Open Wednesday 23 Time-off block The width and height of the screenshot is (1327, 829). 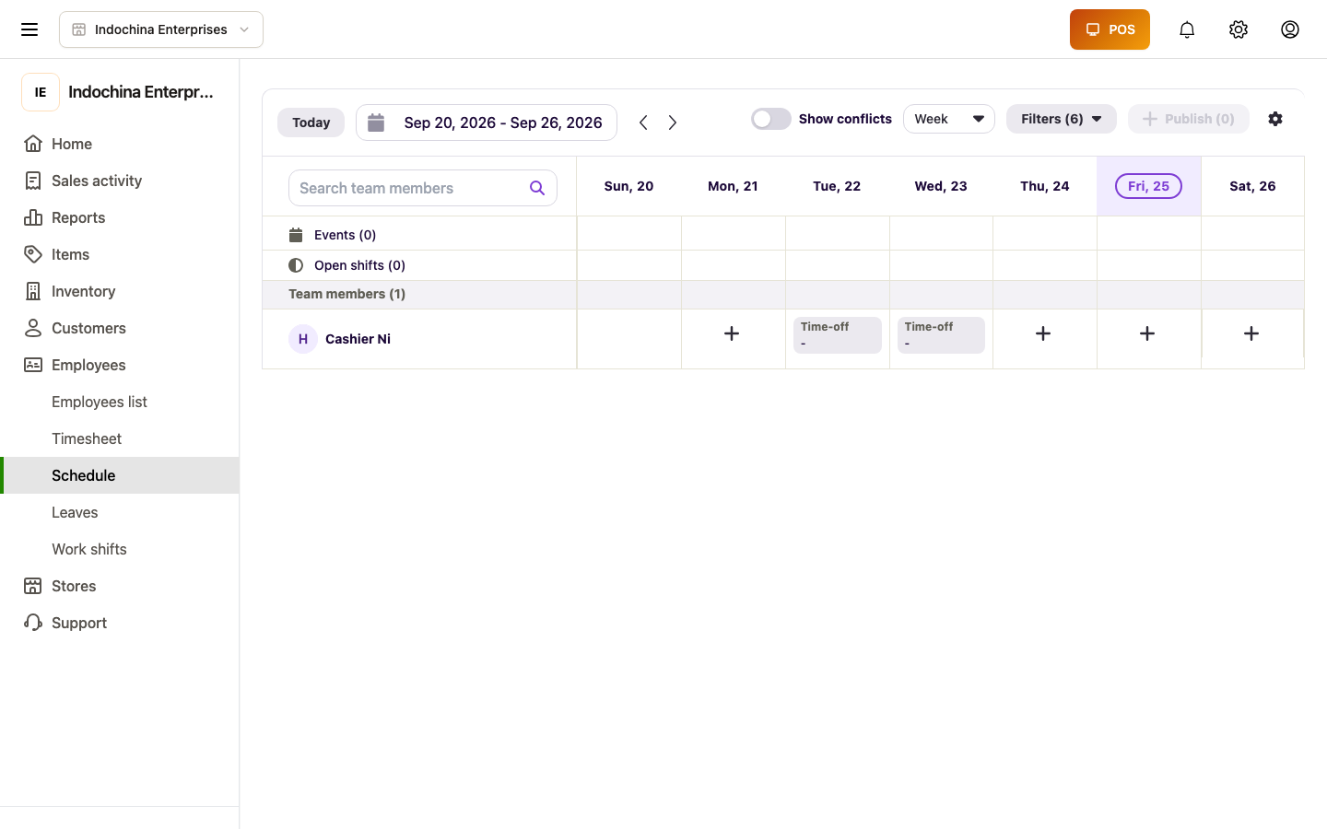(x=941, y=335)
